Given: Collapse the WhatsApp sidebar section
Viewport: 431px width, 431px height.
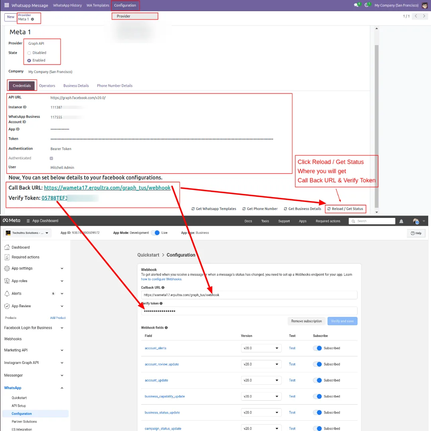Looking at the screenshot, I should coord(62,388).
